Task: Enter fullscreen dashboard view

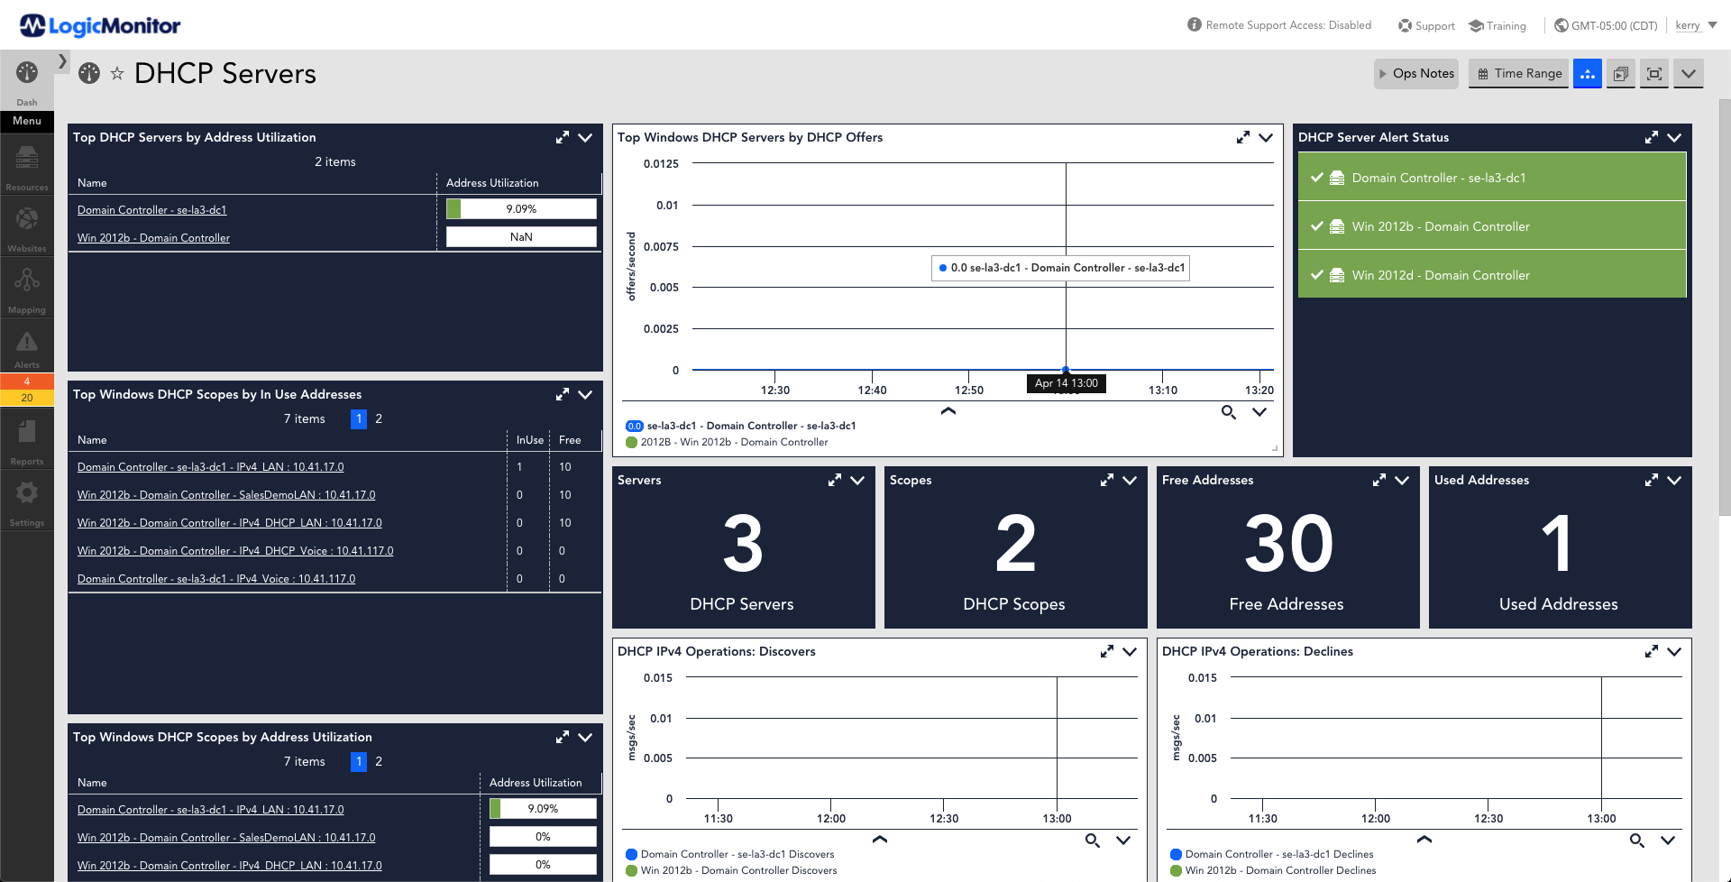Action: (1654, 74)
